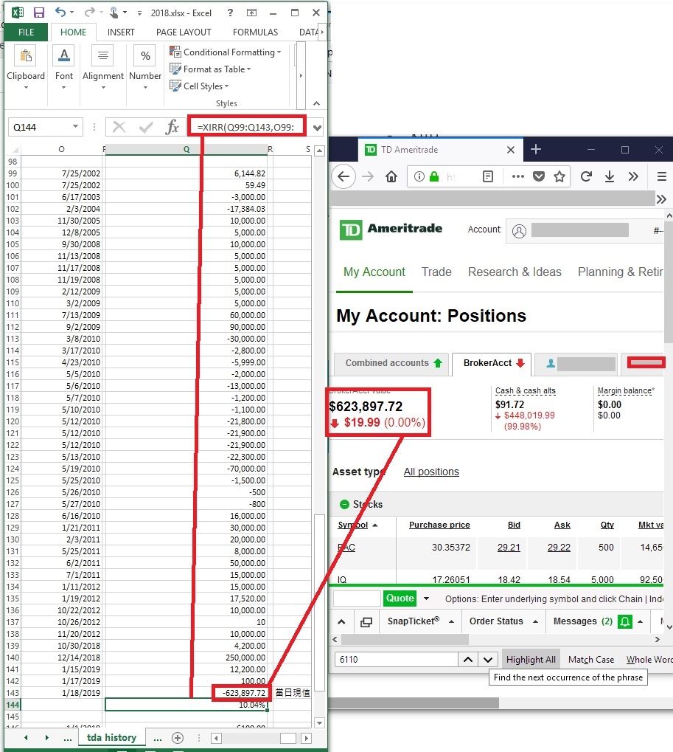This screenshot has height=752, width=673.
Task: Jump to the next find result
Action: pyautogui.click(x=488, y=660)
